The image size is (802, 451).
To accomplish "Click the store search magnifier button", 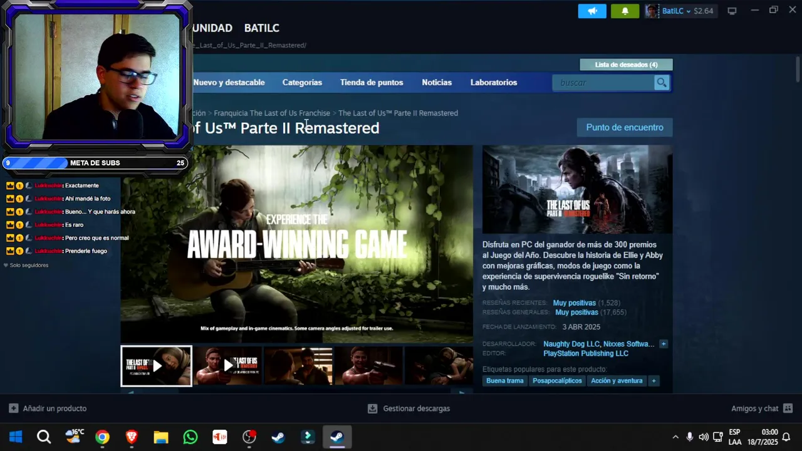I will coord(662,83).
